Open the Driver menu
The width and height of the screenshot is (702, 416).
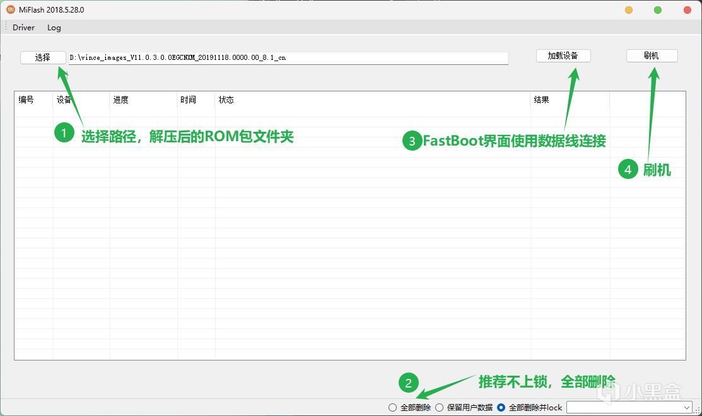tap(24, 28)
